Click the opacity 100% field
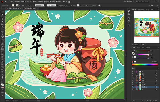The width and height of the screenshot is (160, 102). 68,5
